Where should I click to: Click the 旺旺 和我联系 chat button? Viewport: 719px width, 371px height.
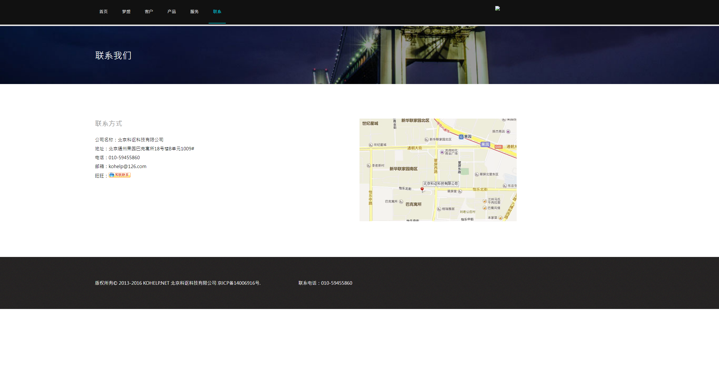coord(119,175)
